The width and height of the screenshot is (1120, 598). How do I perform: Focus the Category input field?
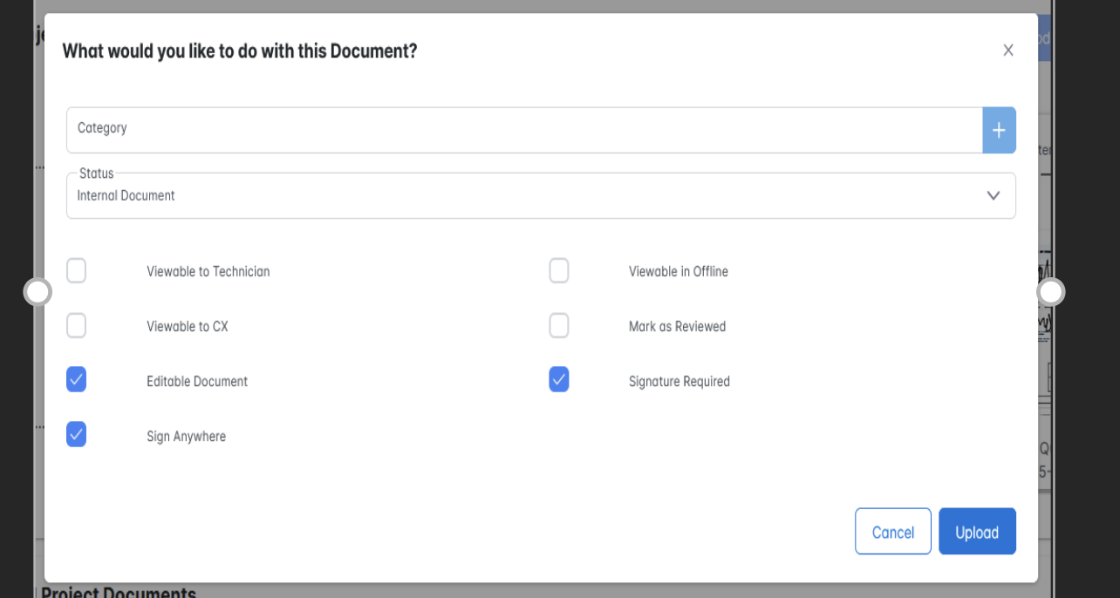[x=523, y=130]
